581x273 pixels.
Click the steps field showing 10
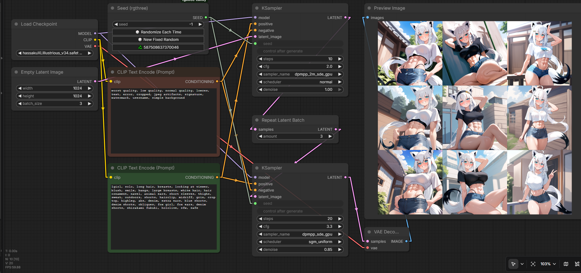300,59
